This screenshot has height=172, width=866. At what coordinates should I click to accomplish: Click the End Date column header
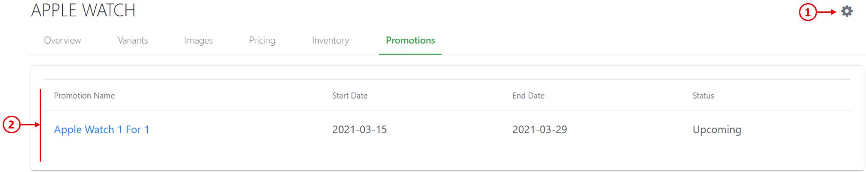tap(528, 95)
